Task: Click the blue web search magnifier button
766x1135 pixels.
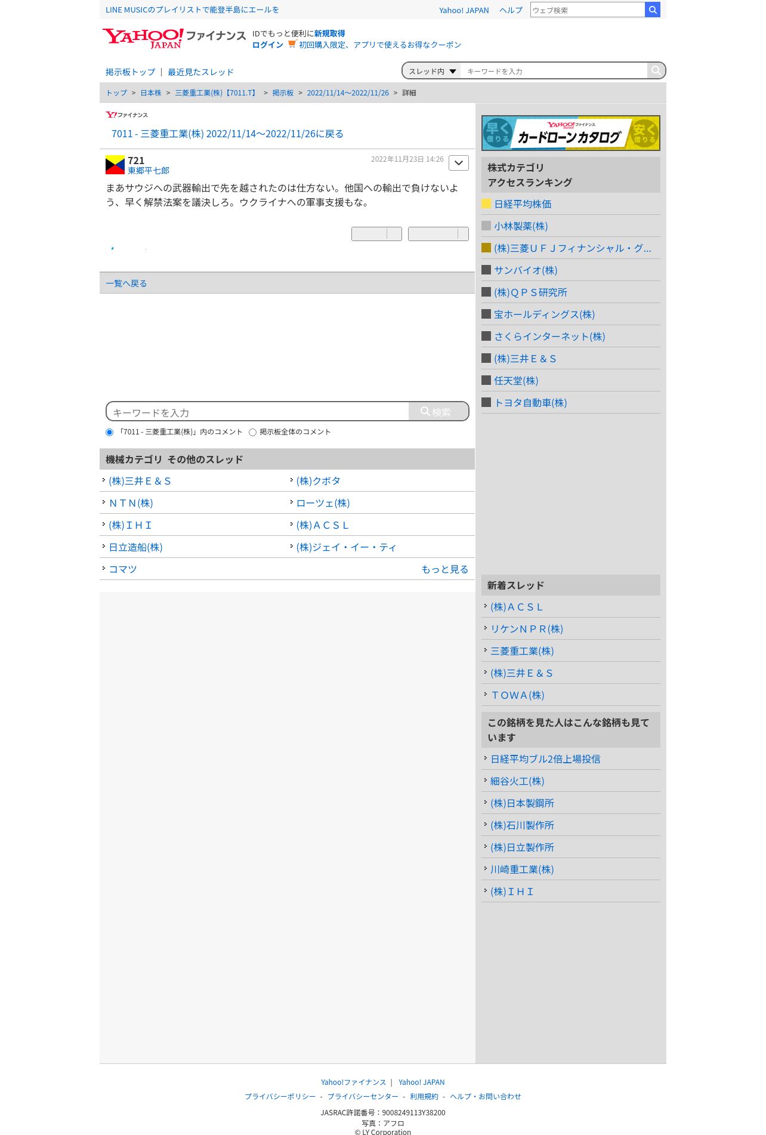Action: (x=653, y=10)
